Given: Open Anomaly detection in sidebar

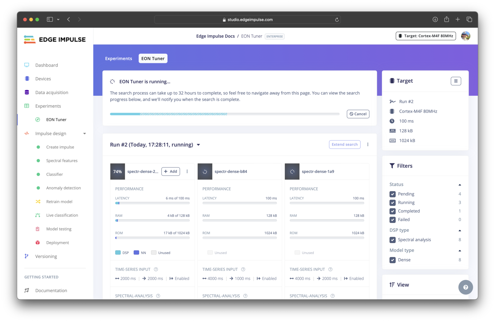Looking at the screenshot, I should coord(63,188).
